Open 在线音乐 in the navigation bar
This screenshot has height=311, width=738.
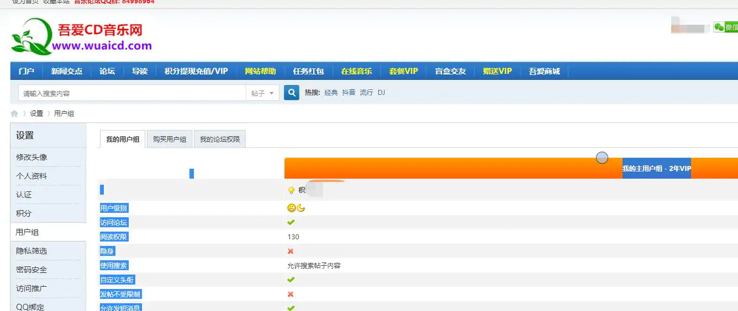356,71
